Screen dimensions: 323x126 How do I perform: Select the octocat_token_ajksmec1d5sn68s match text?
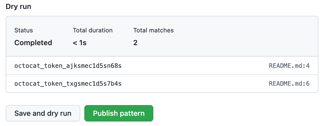pyautogui.click(x=68, y=66)
